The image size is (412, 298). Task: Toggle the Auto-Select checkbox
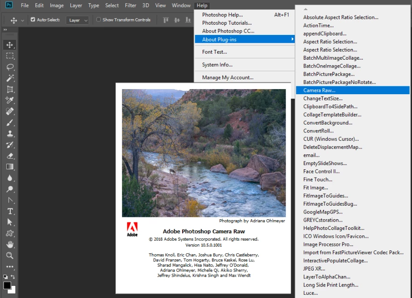[33, 20]
